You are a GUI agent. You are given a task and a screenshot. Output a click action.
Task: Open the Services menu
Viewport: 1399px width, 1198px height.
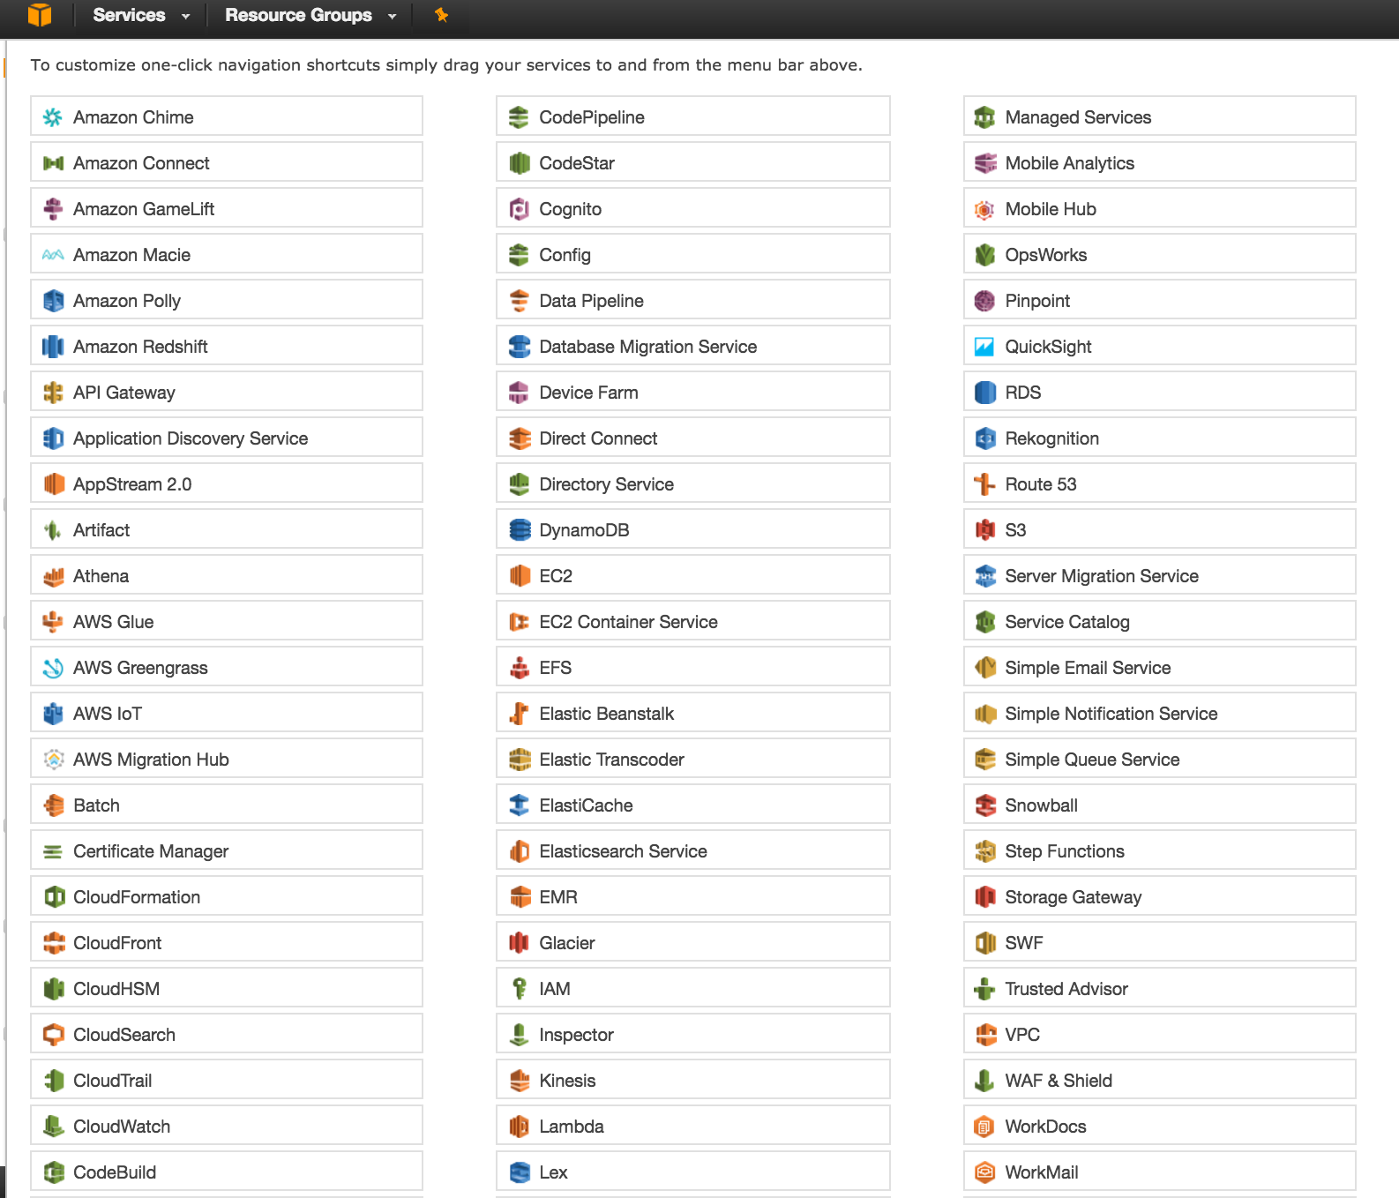click(x=129, y=15)
